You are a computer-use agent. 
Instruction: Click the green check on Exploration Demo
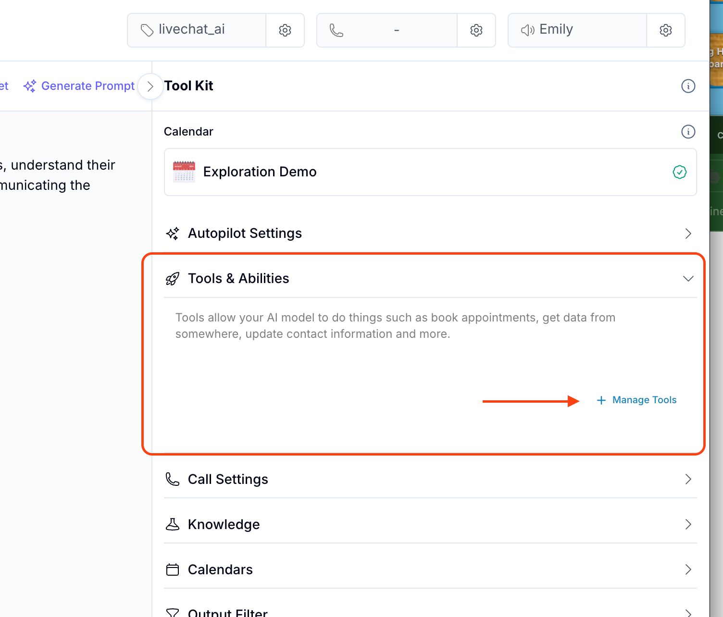pos(679,172)
